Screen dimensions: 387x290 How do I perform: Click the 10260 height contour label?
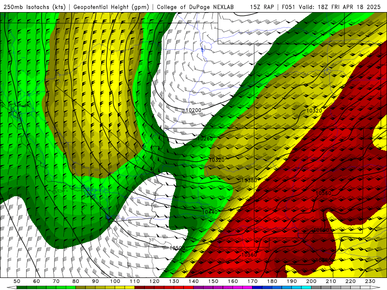[205, 139]
